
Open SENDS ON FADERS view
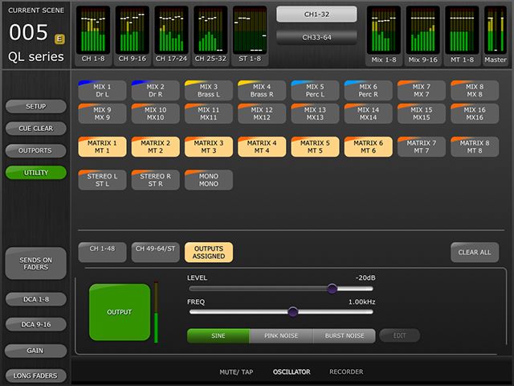(x=35, y=265)
